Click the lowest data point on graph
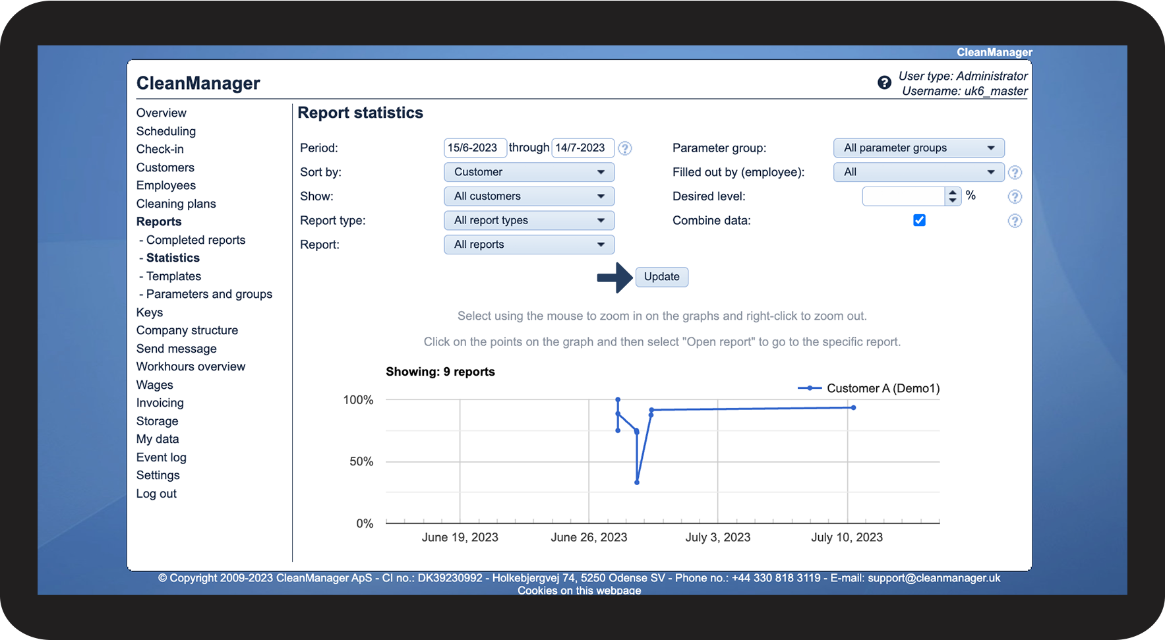The height and width of the screenshot is (640, 1165). [x=637, y=482]
